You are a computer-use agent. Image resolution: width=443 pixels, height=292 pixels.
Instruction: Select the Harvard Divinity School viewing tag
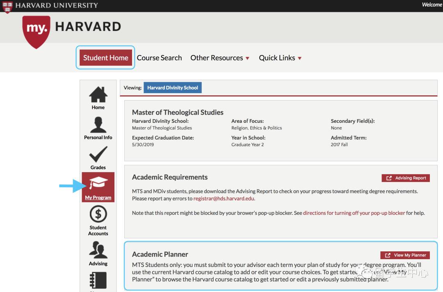[173, 88]
